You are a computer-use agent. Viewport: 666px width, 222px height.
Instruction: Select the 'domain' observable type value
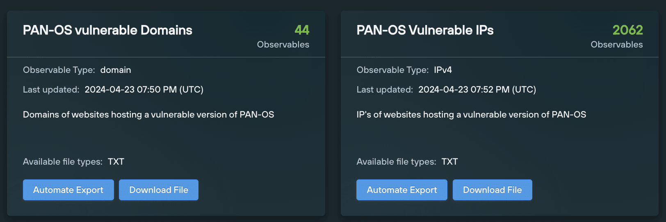point(116,70)
